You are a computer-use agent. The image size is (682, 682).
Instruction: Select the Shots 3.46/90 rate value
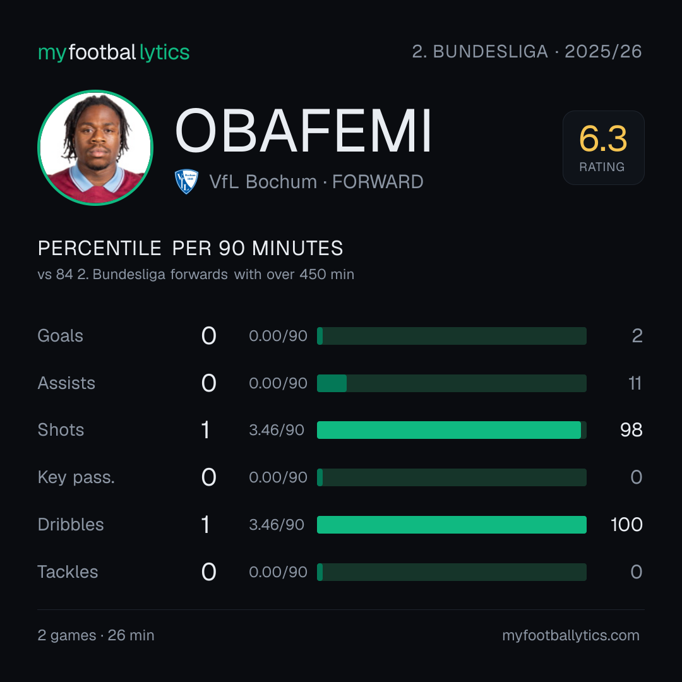[x=276, y=430]
